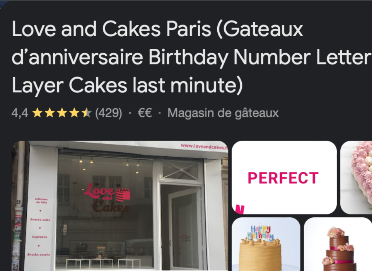
Task: Click the Snacks sucrés storefront text
Action: pos(38,255)
